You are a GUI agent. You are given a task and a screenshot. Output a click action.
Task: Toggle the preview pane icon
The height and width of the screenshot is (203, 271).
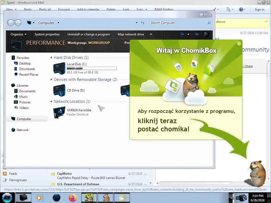tap(197, 34)
